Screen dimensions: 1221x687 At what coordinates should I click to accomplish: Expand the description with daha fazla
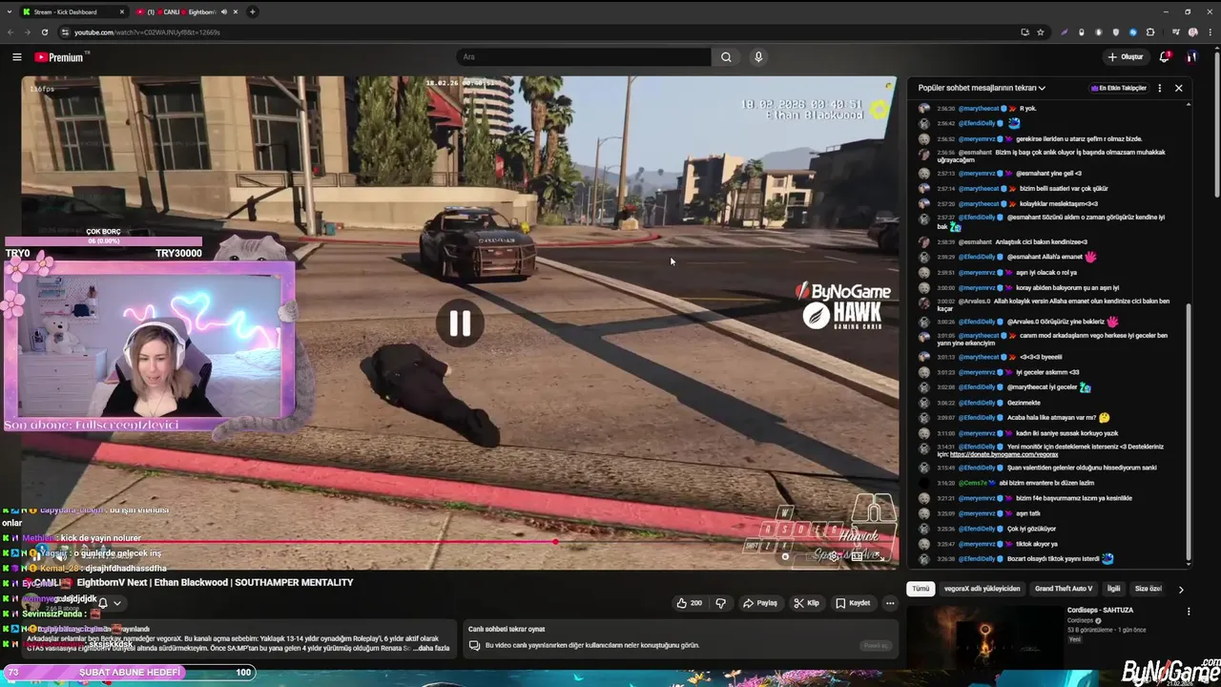coord(434,648)
